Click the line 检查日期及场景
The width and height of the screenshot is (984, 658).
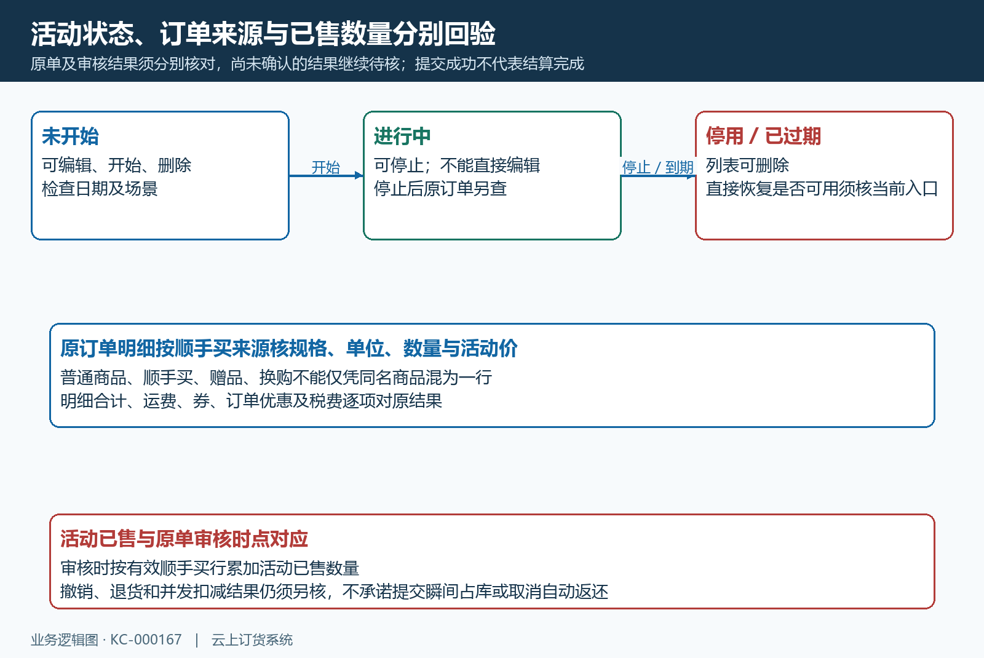pos(100,189)
